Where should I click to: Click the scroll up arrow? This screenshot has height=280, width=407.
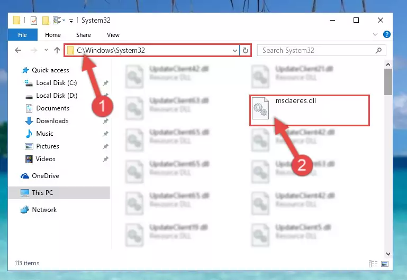(388, 64)
